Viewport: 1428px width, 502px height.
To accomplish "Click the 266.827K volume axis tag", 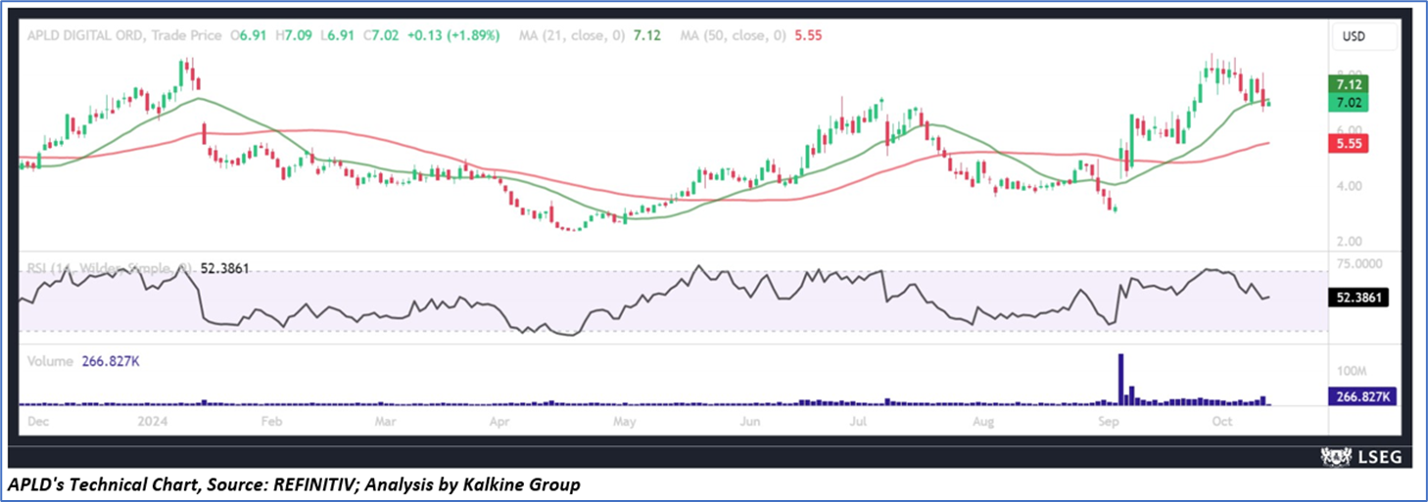I will pos(1360,395).
